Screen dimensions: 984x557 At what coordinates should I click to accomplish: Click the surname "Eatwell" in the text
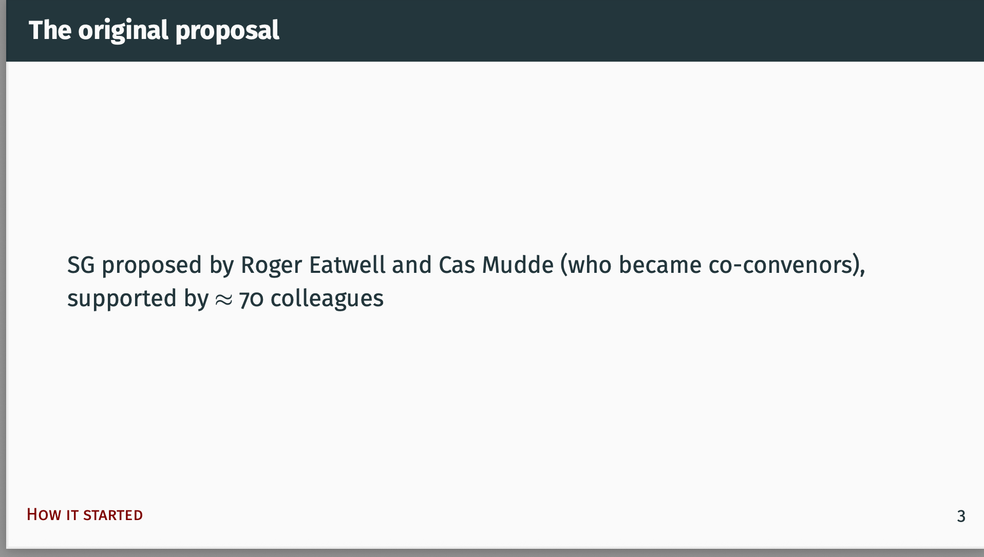tap(347, 265)
